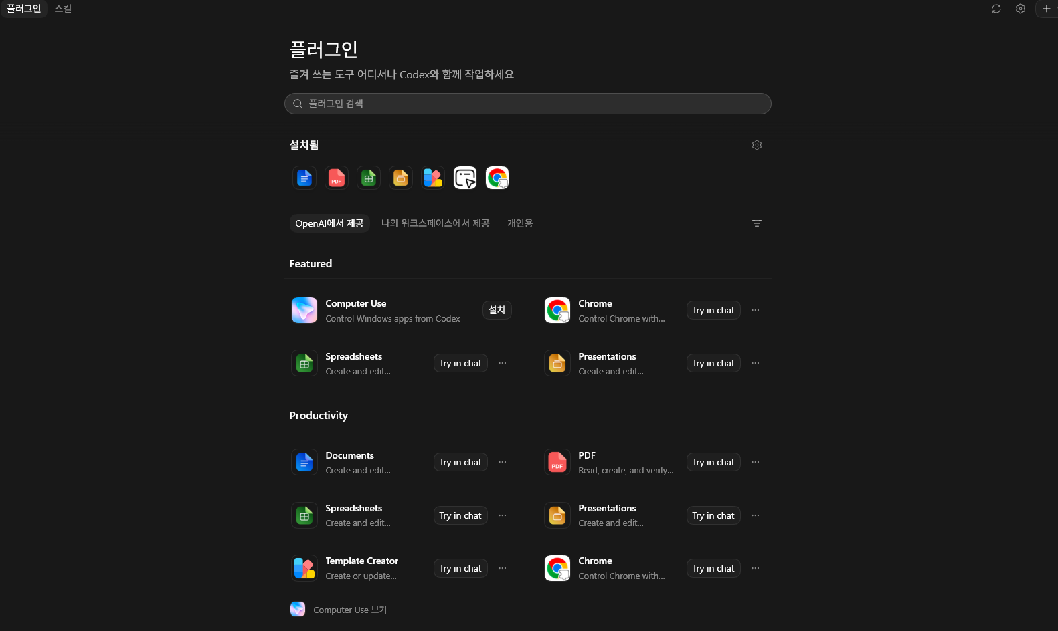Select the 개인용 tab
The height and width of the screenshot is (631, 1058).
pyautogui.click(x=520, y=223)
